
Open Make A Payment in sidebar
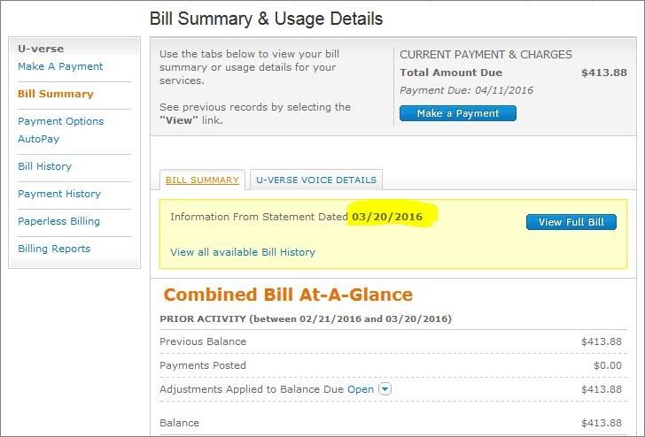[x=60, y=66]
